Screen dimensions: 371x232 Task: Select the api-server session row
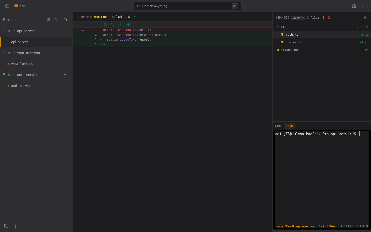(x=36, y=42)
